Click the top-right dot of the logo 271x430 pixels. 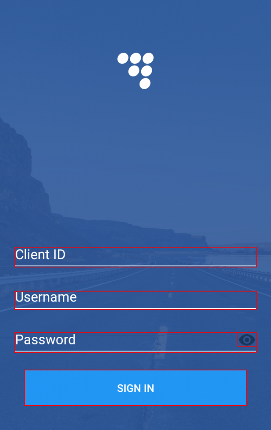[148, 58]
